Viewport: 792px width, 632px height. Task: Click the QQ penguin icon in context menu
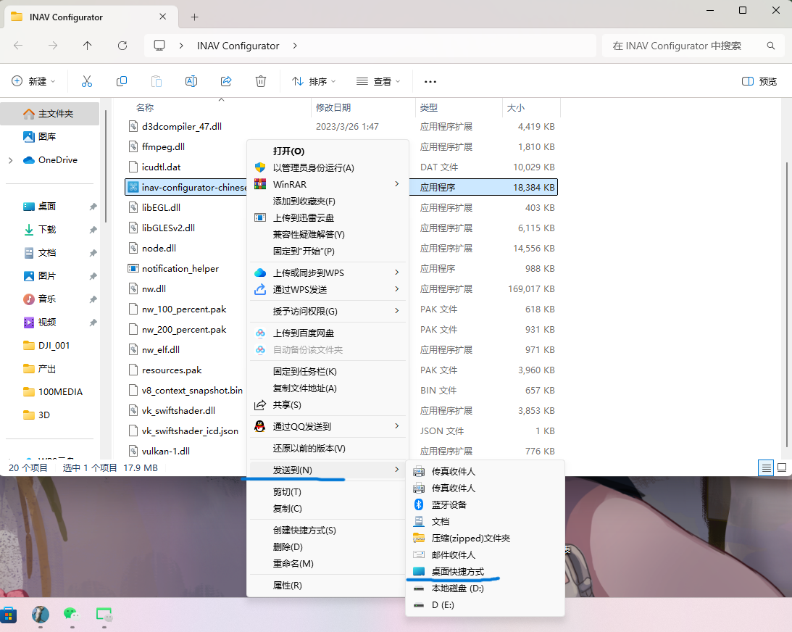(x=260, y=426)
